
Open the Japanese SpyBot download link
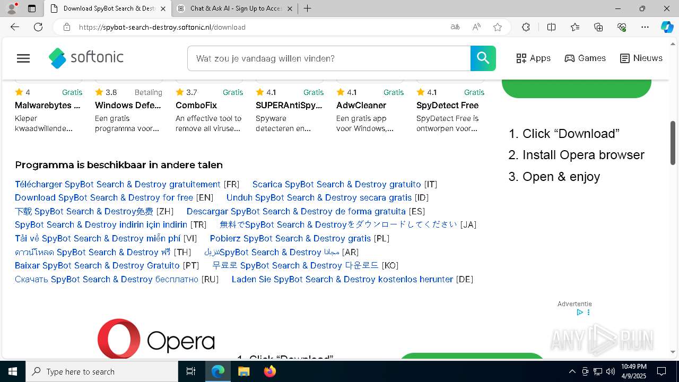pyautogui.click(x=338, y=224)
